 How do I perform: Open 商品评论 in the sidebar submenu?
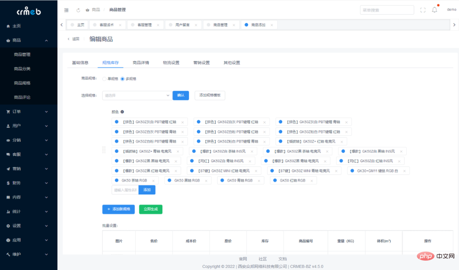[22, 97]
